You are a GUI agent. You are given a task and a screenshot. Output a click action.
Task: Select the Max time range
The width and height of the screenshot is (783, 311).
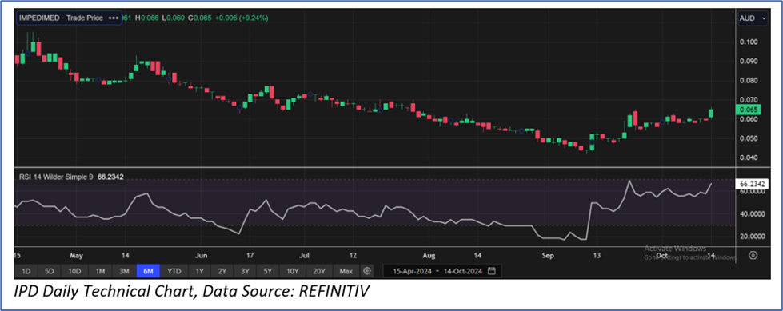[346, 271]
